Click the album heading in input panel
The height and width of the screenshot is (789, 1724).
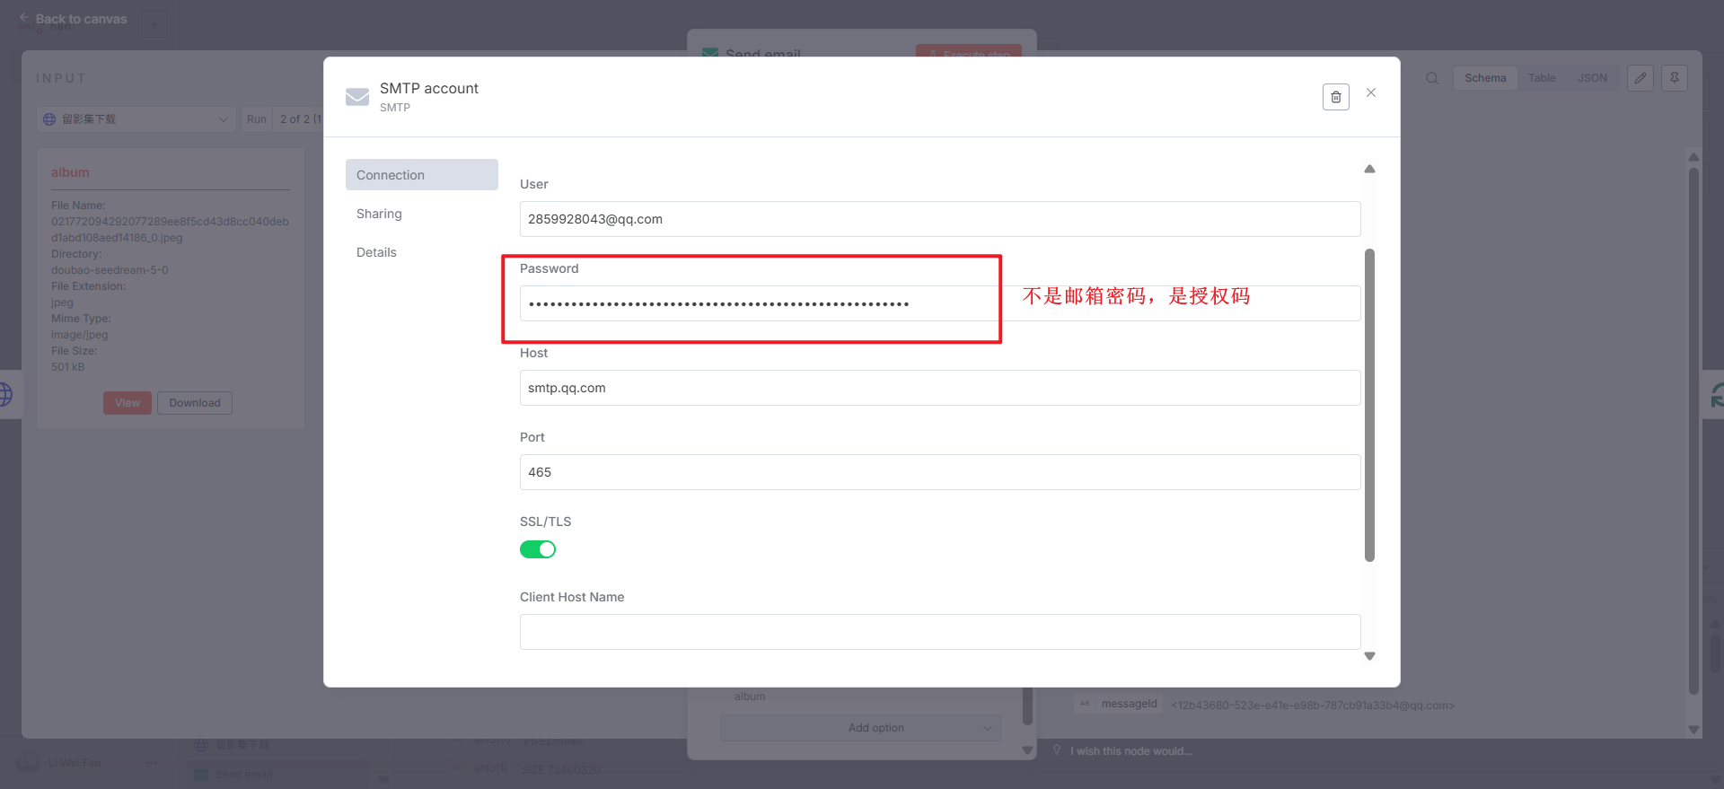point(70,172)
